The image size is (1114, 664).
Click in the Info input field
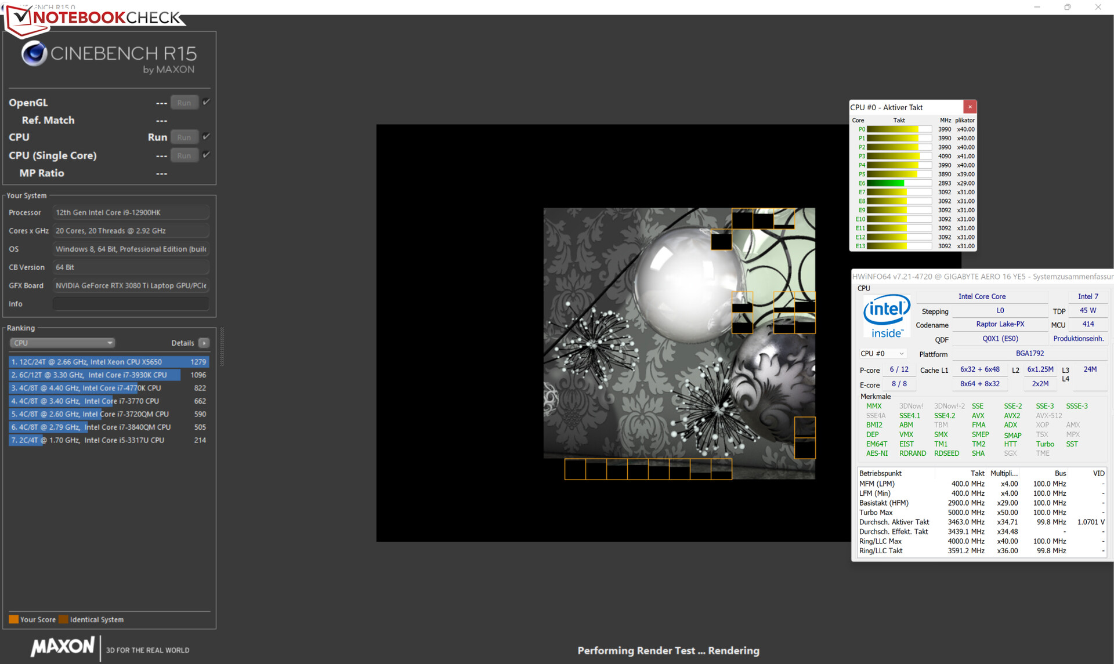(x=131, y=304)
